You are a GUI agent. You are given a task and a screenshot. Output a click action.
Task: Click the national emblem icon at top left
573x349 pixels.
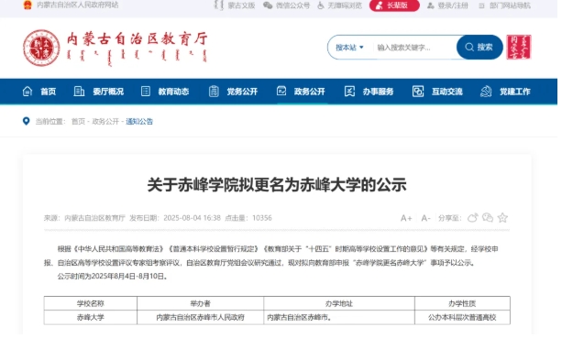coord(28,5)
